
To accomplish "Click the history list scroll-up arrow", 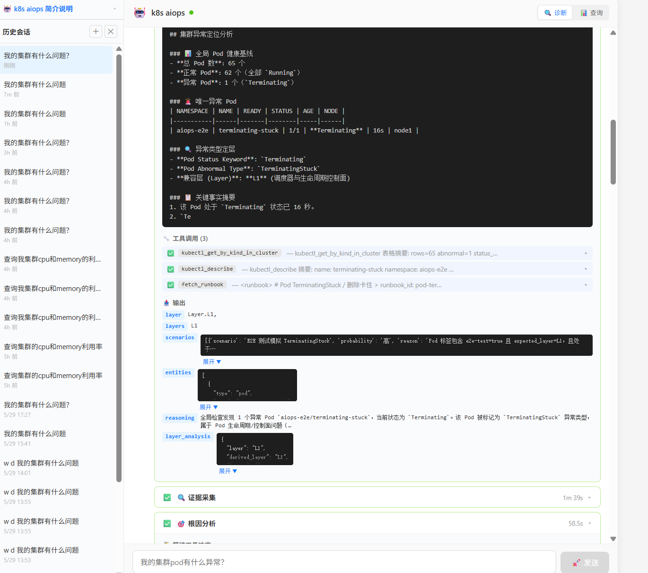I will [119, 49].
